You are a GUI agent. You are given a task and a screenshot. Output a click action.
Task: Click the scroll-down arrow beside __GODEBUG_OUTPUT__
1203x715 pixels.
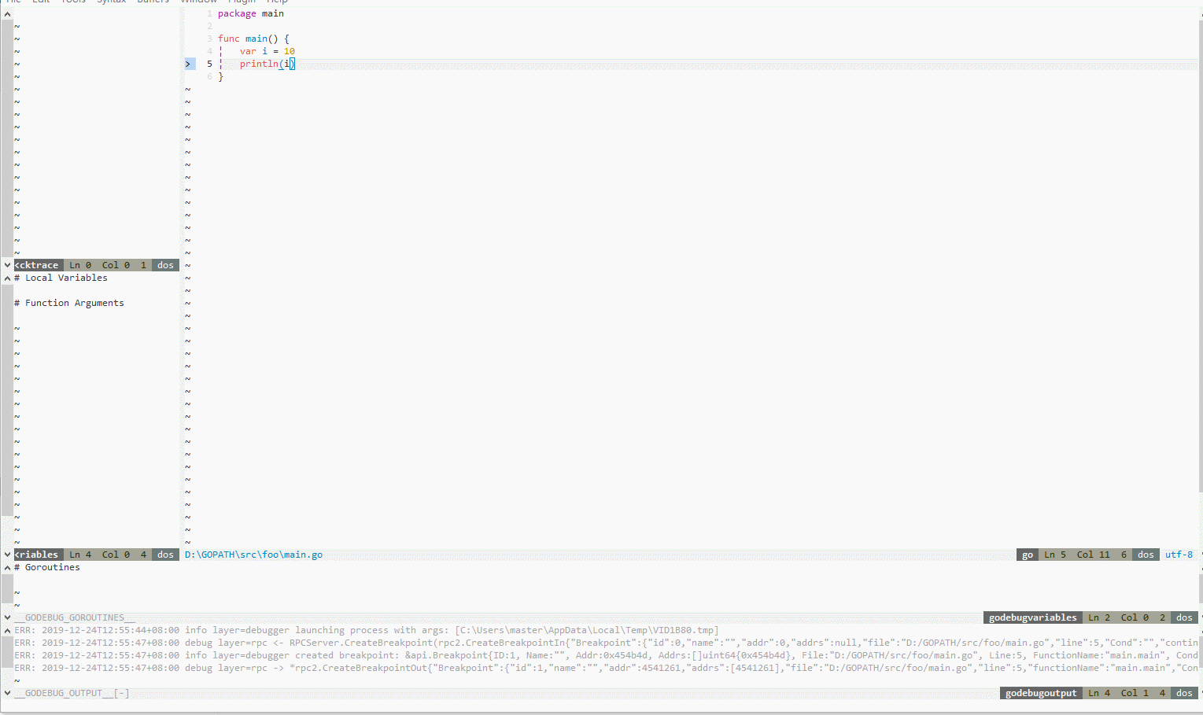coord(7,693)
